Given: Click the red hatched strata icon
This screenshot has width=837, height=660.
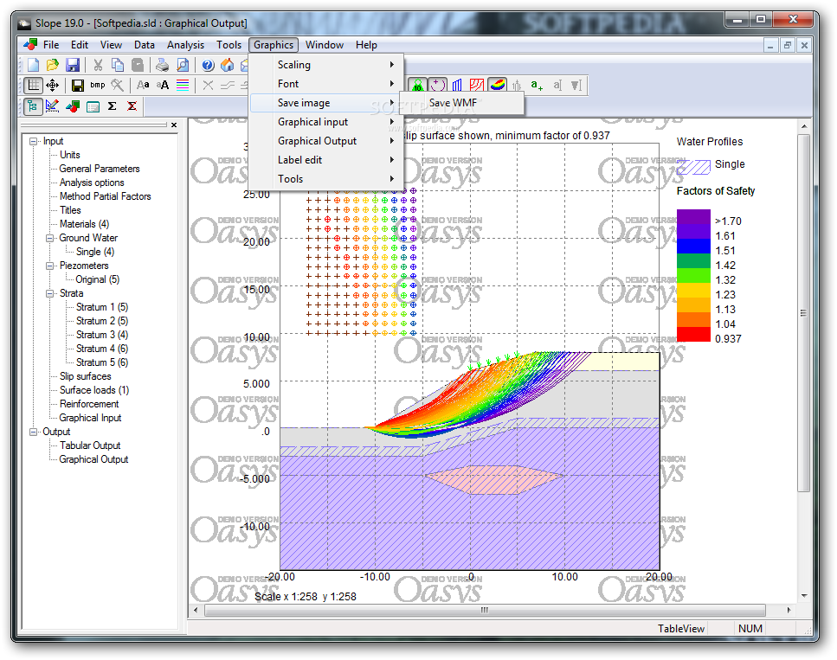Looking at the screenshot, I should click(477, 85).
